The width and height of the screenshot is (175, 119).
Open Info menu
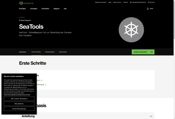click(65, 9)
